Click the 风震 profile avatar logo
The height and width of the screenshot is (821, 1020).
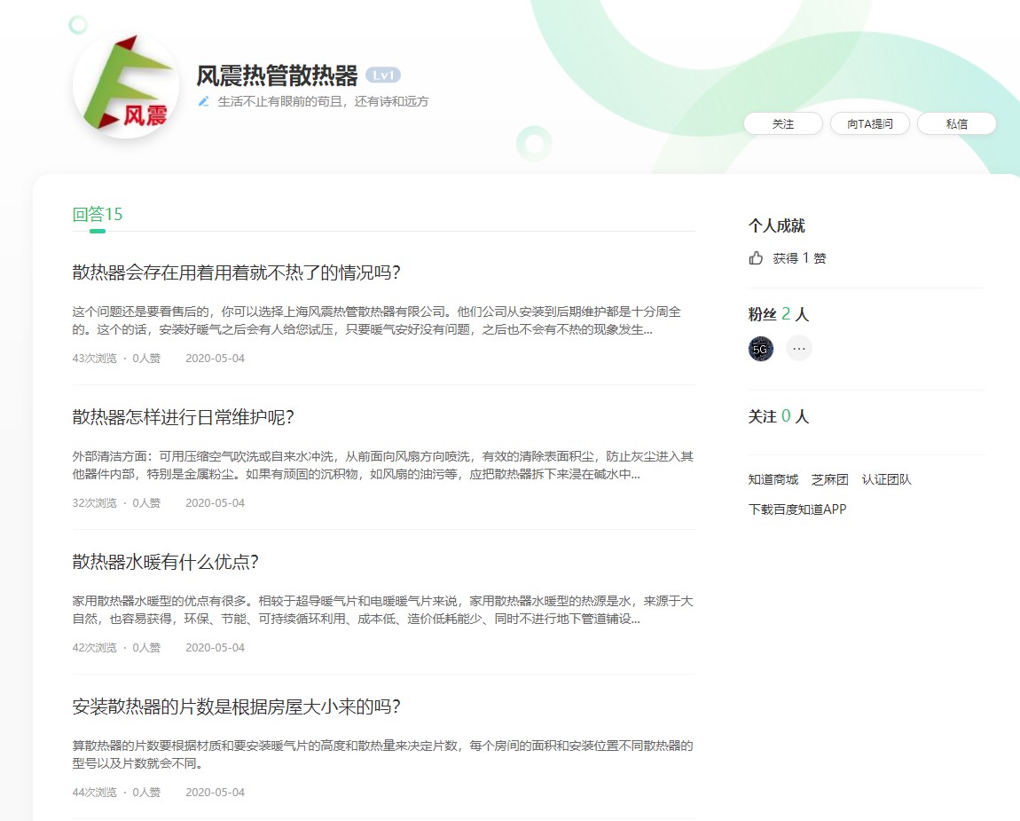[x=126, y=85]
